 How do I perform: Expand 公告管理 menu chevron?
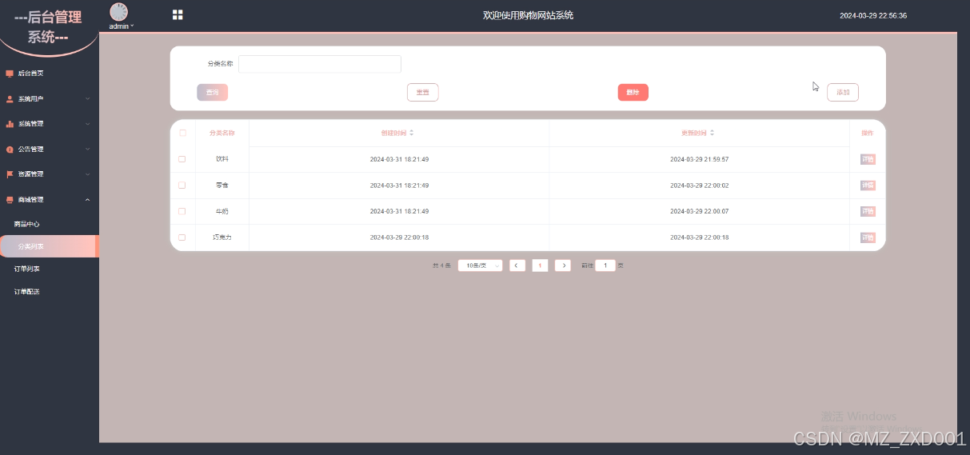pyautogui.click(x=87, y=150)
